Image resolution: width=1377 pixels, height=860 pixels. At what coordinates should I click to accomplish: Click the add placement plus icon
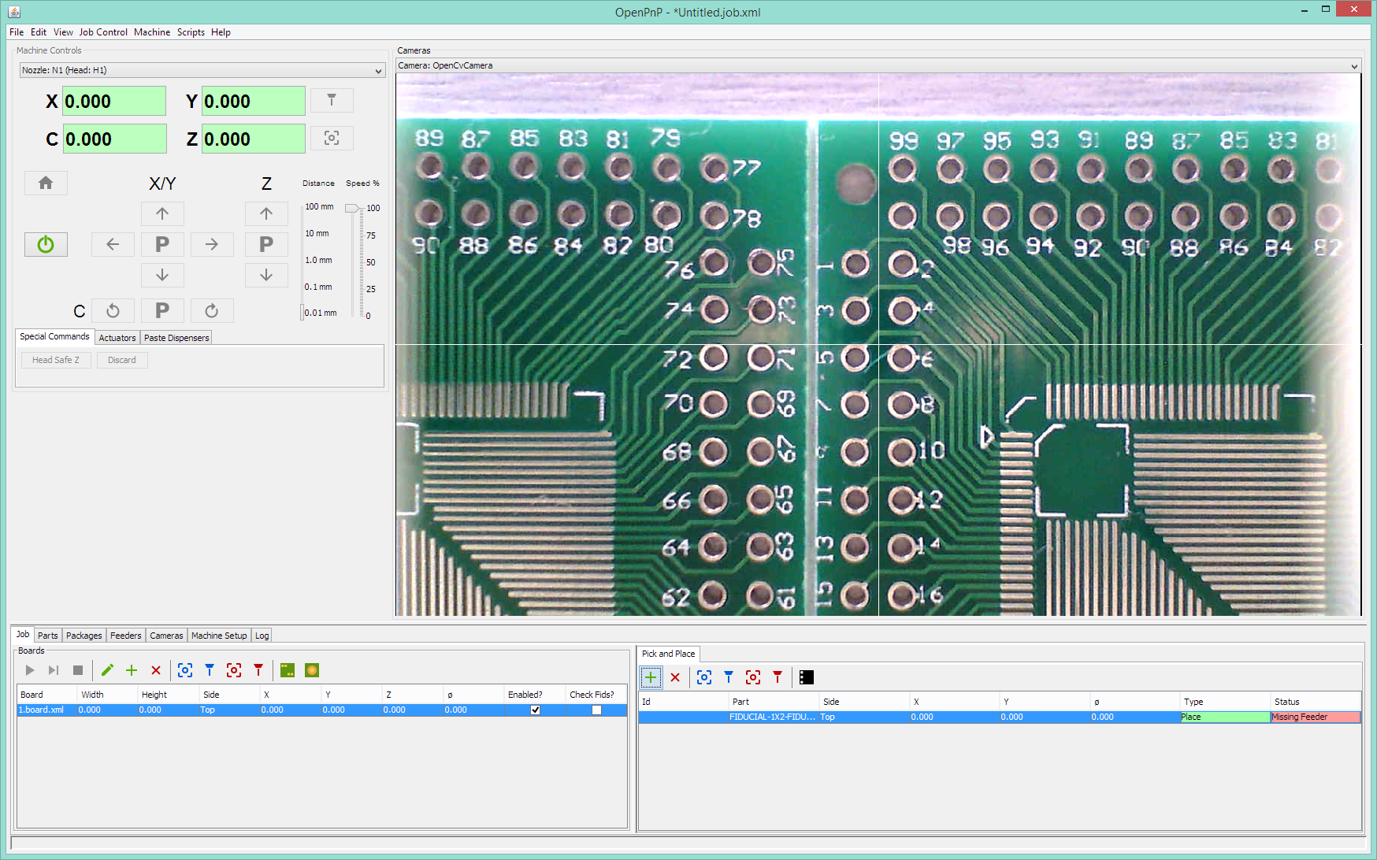pyautogui.click(x=651, y=677)
